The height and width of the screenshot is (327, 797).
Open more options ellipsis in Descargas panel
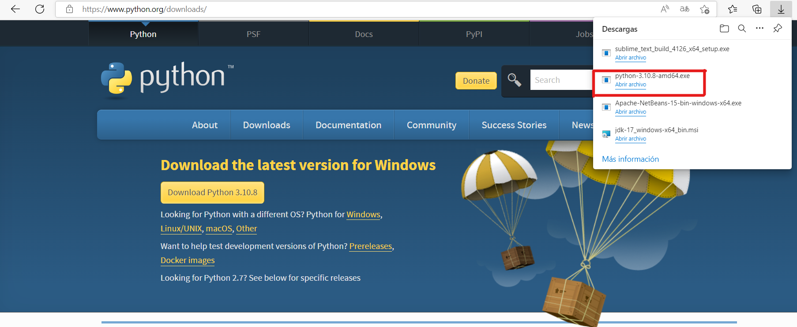(x=759, y=28)
